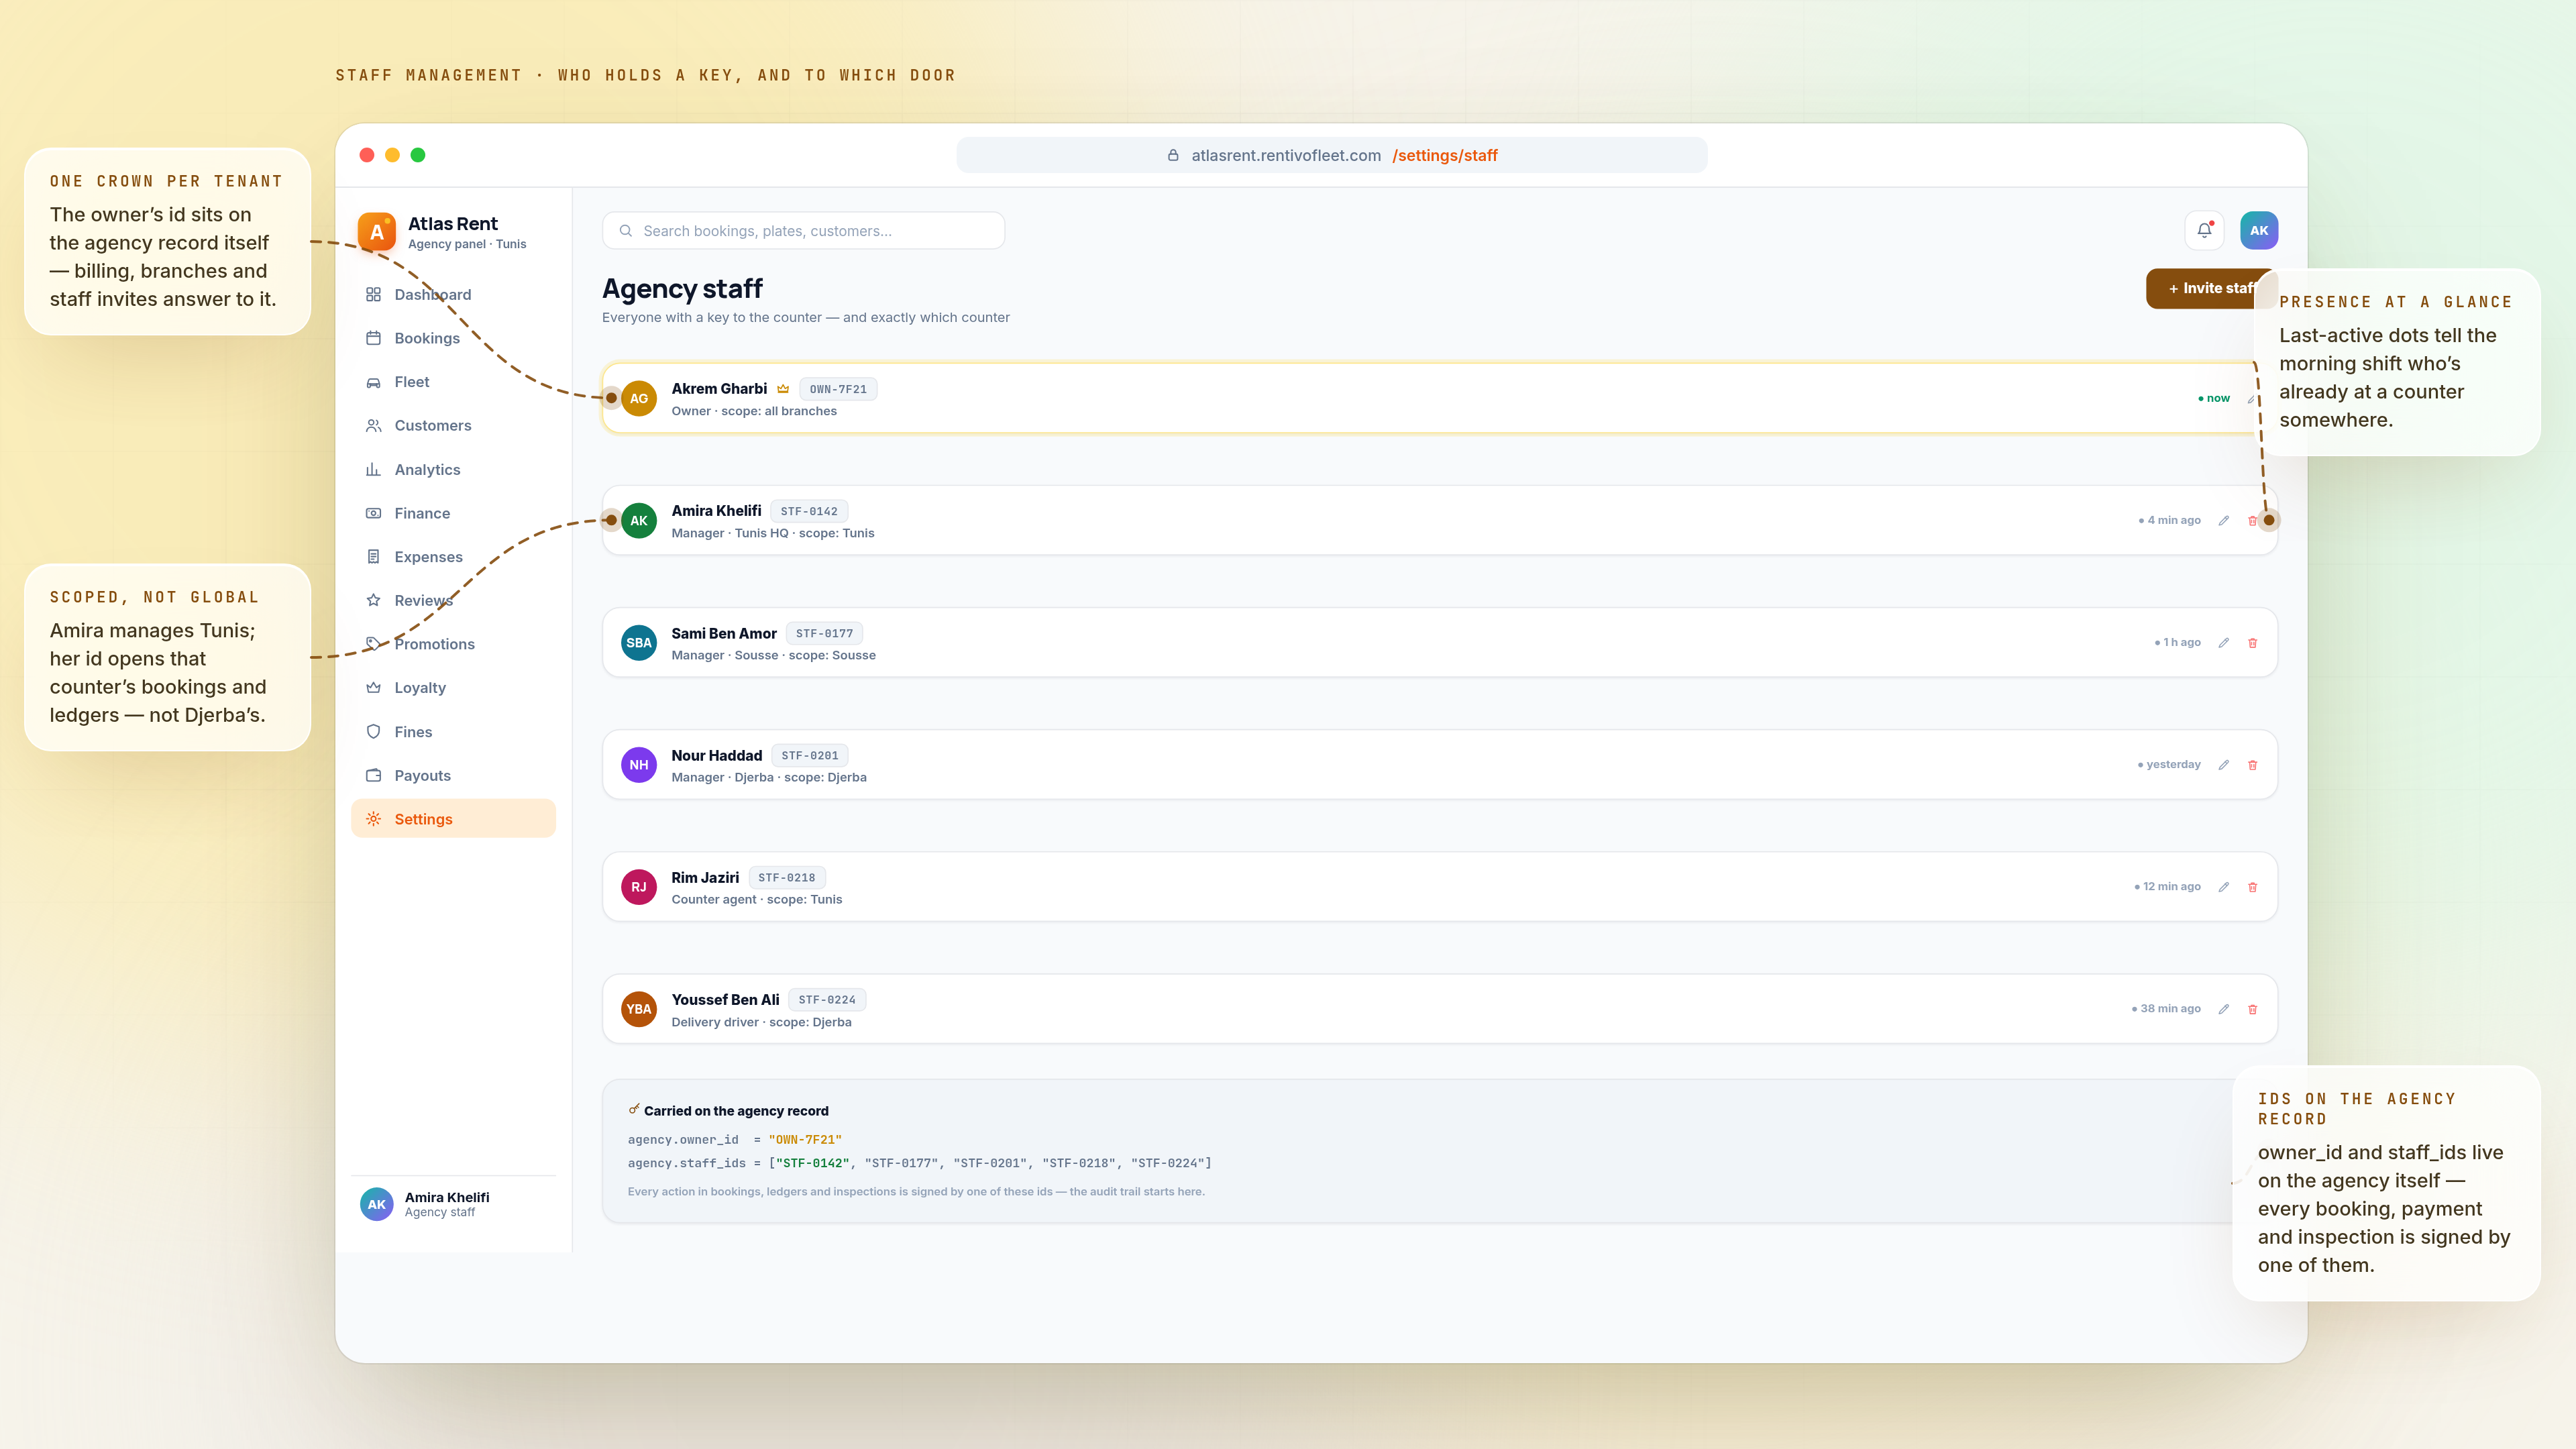Screen dimensions: 2576x1449
Task: Click the Atlas Rent logo icon
Action: coord(377,232)
